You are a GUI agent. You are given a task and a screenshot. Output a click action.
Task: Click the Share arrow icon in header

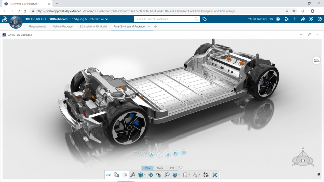pos(303,19)
